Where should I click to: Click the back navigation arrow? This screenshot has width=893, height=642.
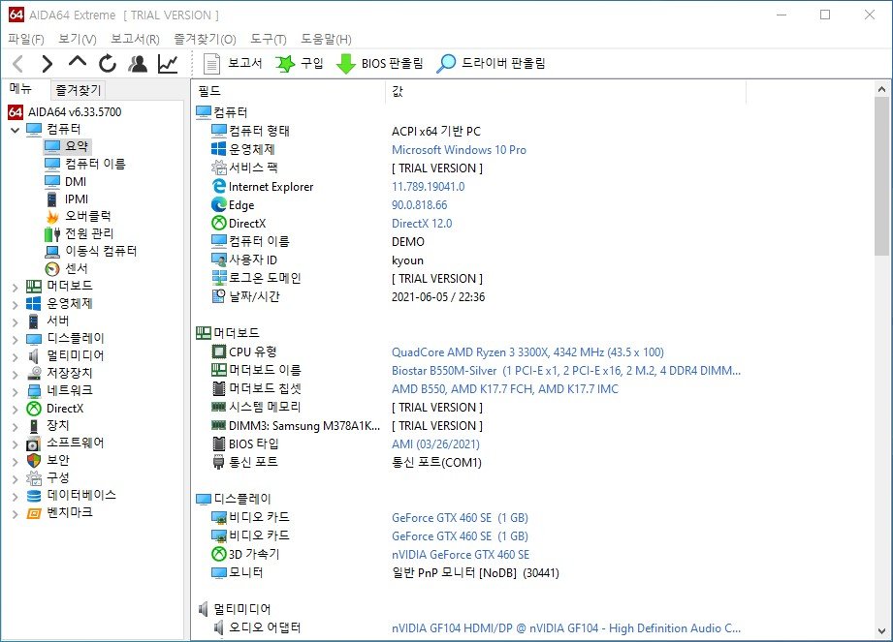tap(18, 64)
